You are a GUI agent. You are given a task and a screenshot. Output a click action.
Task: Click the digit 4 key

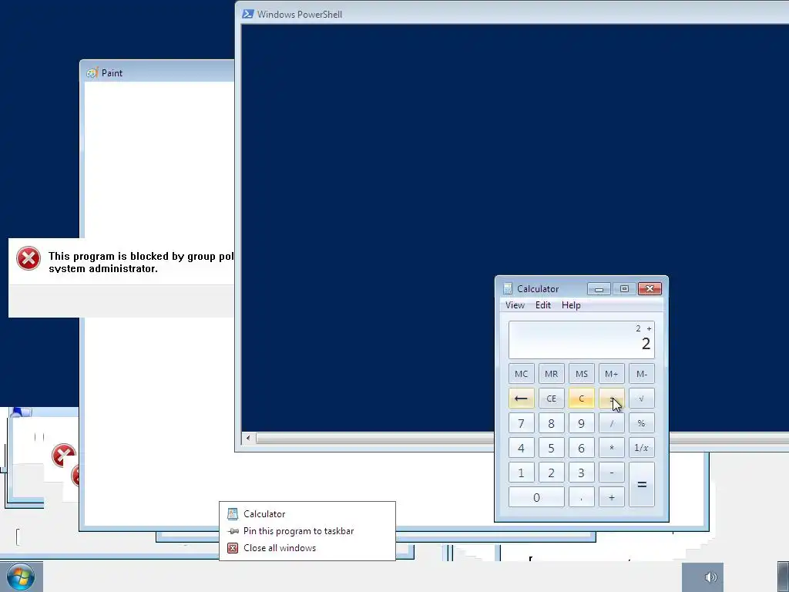click(x=522, y=448)
